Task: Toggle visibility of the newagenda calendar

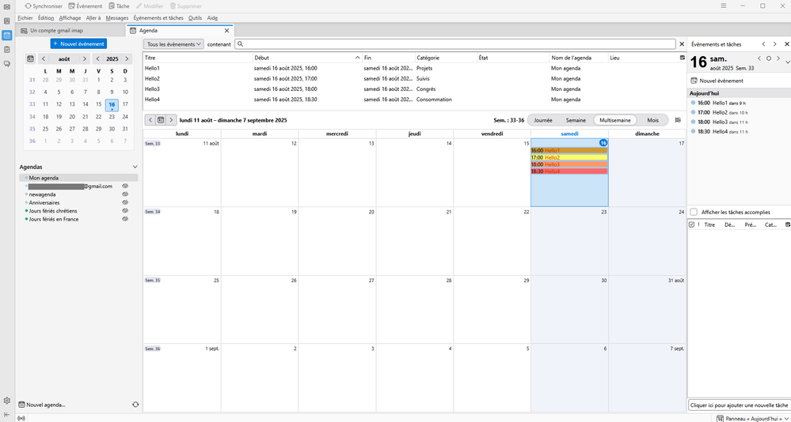Action: pos(125,194)
